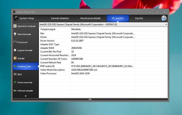Select the PC analízis tab
The image size is (182, 115).
[x=118, y=18]
